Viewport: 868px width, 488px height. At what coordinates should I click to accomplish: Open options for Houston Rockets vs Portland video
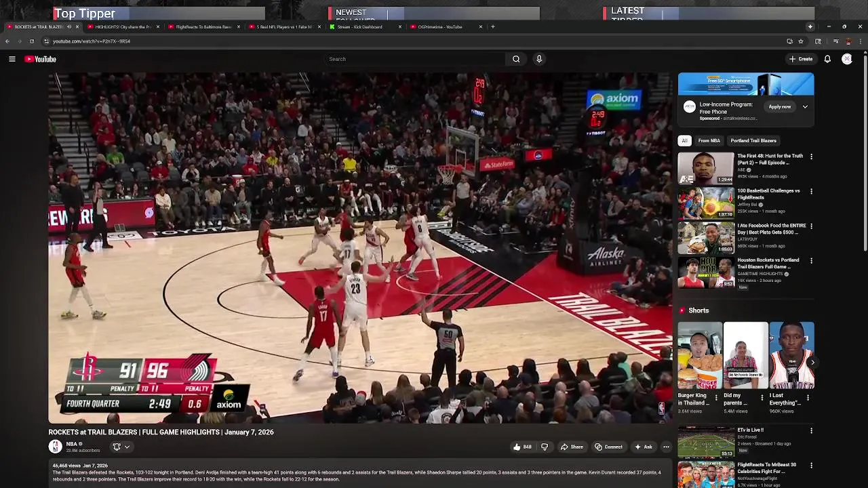coord(811,260)
